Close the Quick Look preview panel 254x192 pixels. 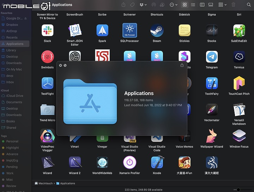60,65
